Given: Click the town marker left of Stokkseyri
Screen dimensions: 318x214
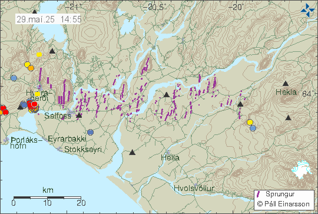Looking at the screenshot, I should 59,149.
